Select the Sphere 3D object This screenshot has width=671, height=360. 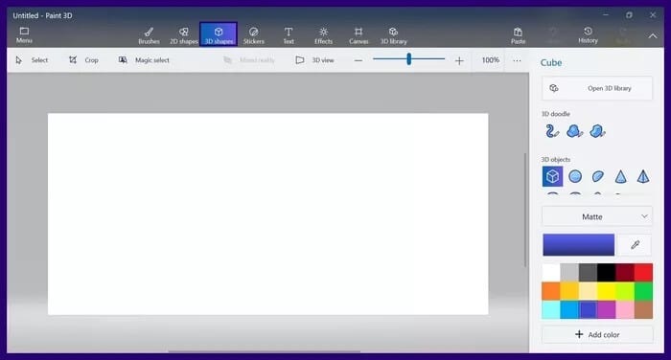(x=575, y=176)
